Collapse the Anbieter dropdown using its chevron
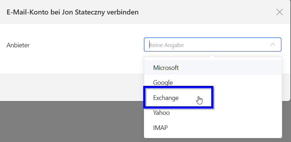The width and height of the screenshot is (291, 142). point(273,45)
